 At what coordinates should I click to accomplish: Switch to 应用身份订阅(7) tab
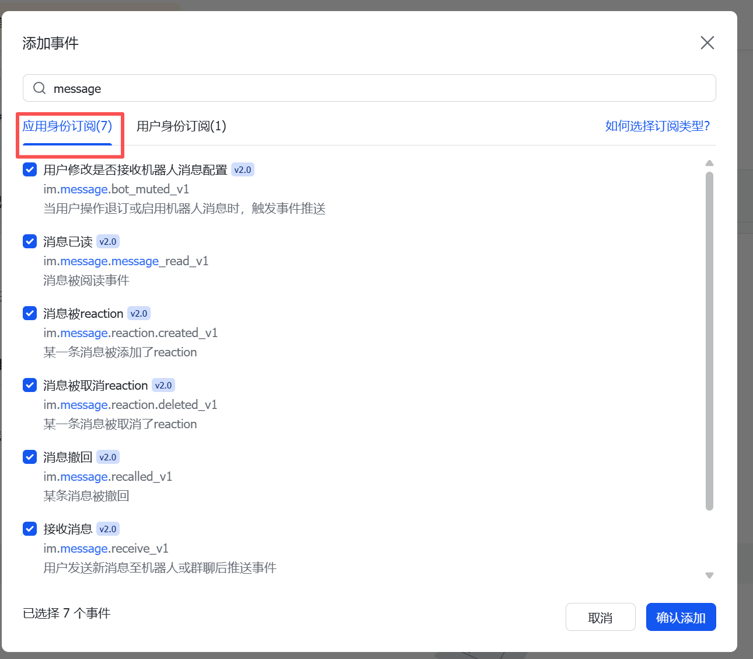[67, 126]
